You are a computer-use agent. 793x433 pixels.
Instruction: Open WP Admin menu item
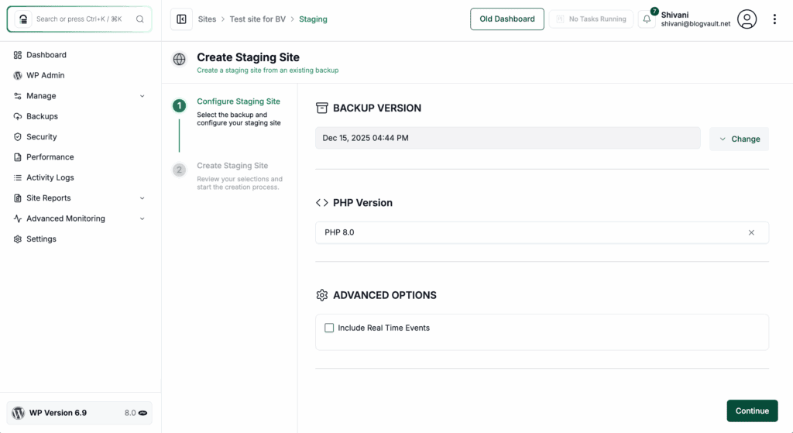pos(46,75)
